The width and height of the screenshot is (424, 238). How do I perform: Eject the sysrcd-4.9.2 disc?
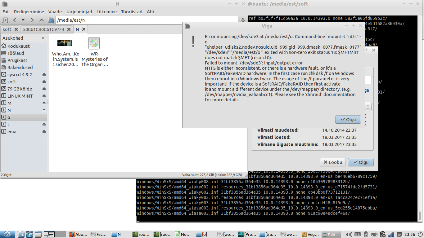[44, 75]
